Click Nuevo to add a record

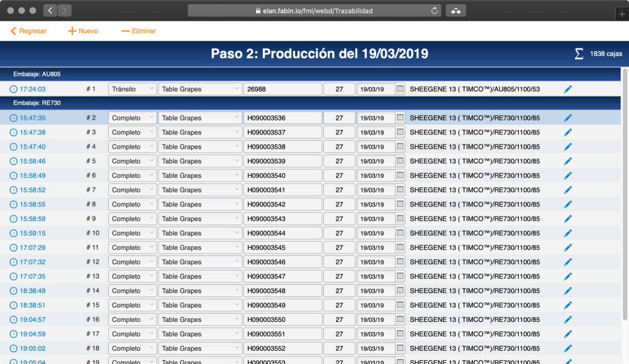click(x=83, y=31)
